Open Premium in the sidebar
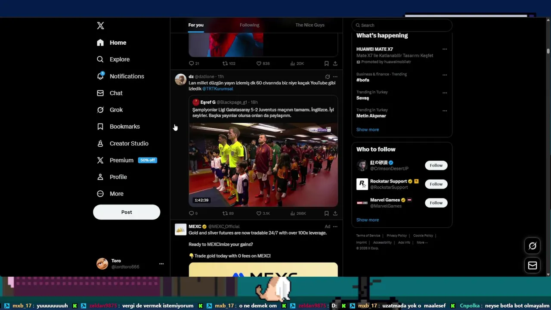This screenshot has width=551, height=310. click(x=127, y=160)
